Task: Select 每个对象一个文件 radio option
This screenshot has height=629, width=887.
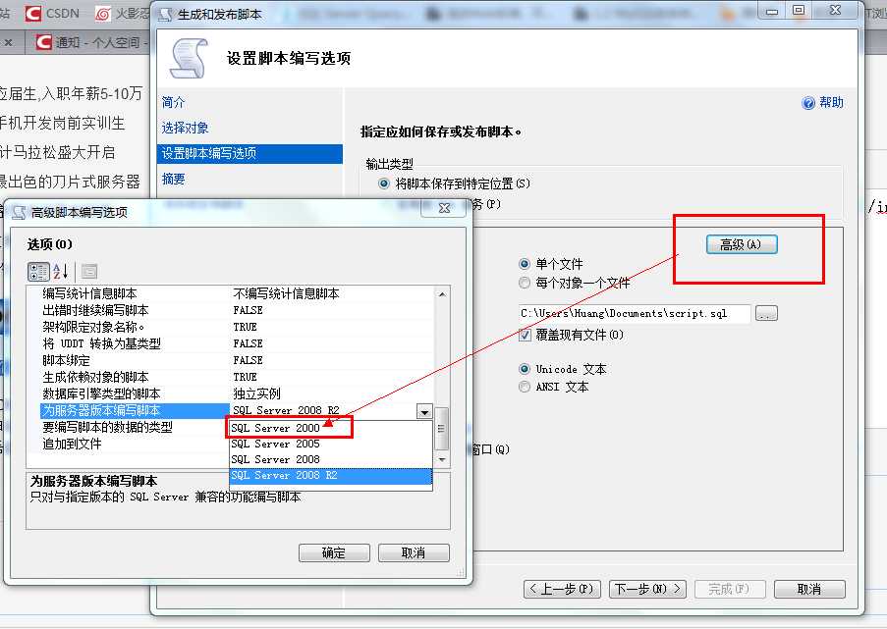Action: click(x=525, y=283)
